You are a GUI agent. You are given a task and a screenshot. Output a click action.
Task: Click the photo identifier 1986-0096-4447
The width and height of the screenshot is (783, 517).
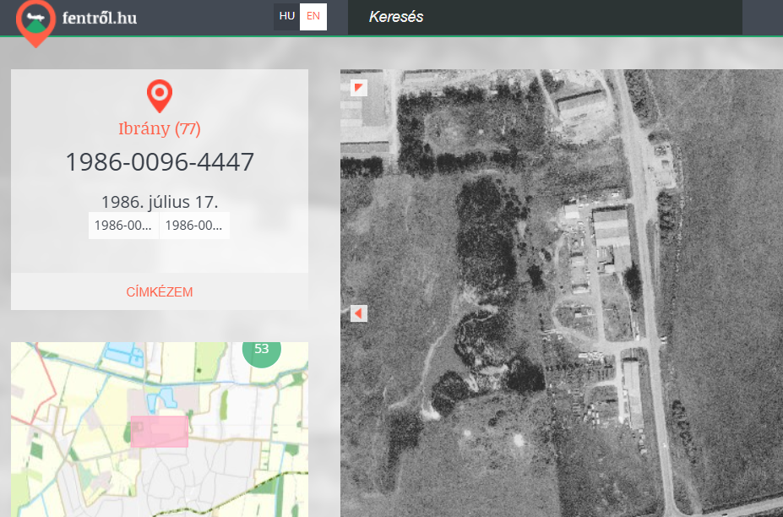(x=160, y=162)
